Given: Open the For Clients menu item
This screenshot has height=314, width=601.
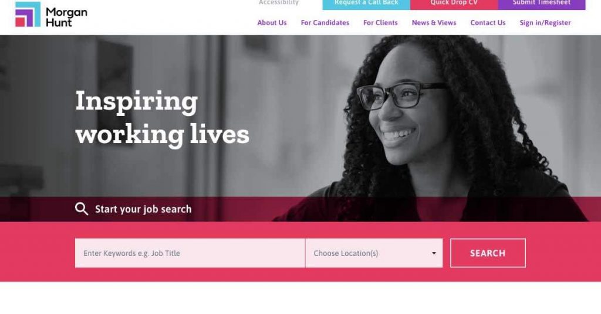Looking at the screenshot, I should coord(380,23).
